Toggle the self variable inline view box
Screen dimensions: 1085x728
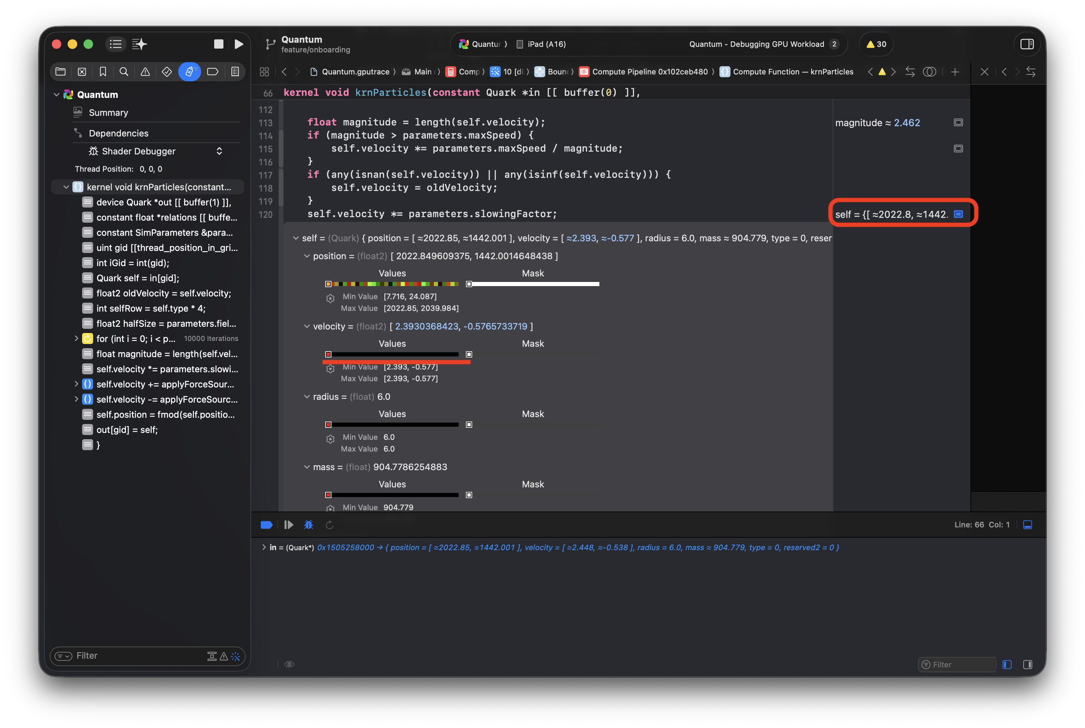click(x=958, y=214)
